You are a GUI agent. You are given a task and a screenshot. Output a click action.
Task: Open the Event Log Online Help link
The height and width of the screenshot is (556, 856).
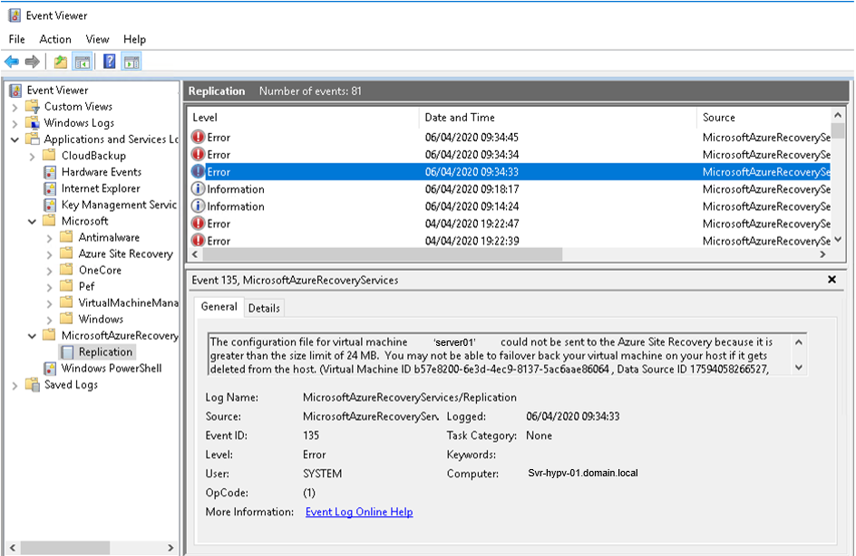pos(359,512)
